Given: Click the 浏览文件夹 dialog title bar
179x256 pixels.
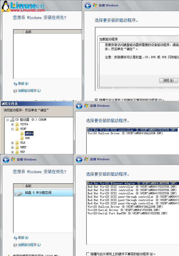Looking at the screenshot, I should [37, 104].
